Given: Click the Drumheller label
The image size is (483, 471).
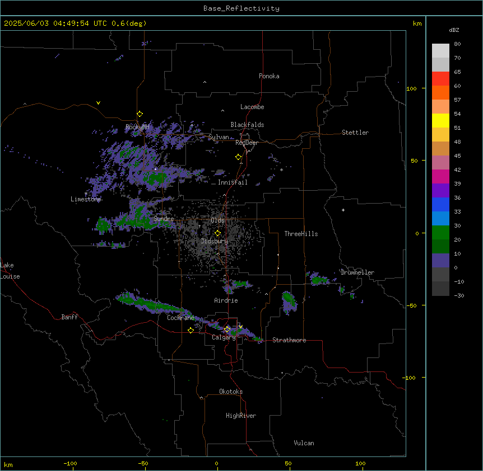Looking at the screenshot, I should pos(357,272).
